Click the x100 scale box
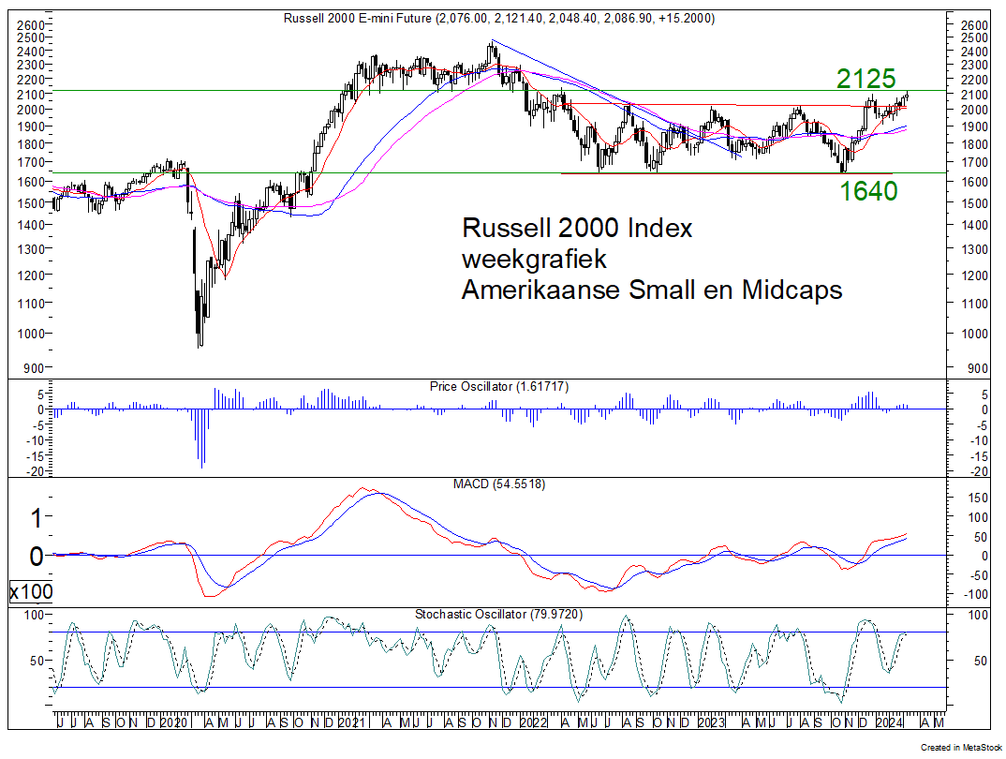This screenshot has height=759, width=1006. coord(31,592)
